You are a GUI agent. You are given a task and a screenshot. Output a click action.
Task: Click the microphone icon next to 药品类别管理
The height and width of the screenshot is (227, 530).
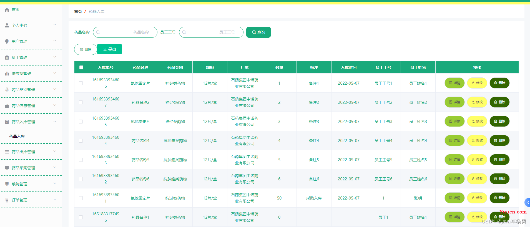coord(7,90)
